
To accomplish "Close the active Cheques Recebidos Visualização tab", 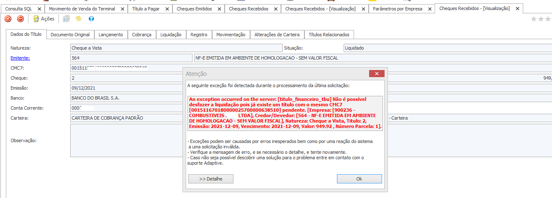I will pyautogui.click(x=517, y=8).
